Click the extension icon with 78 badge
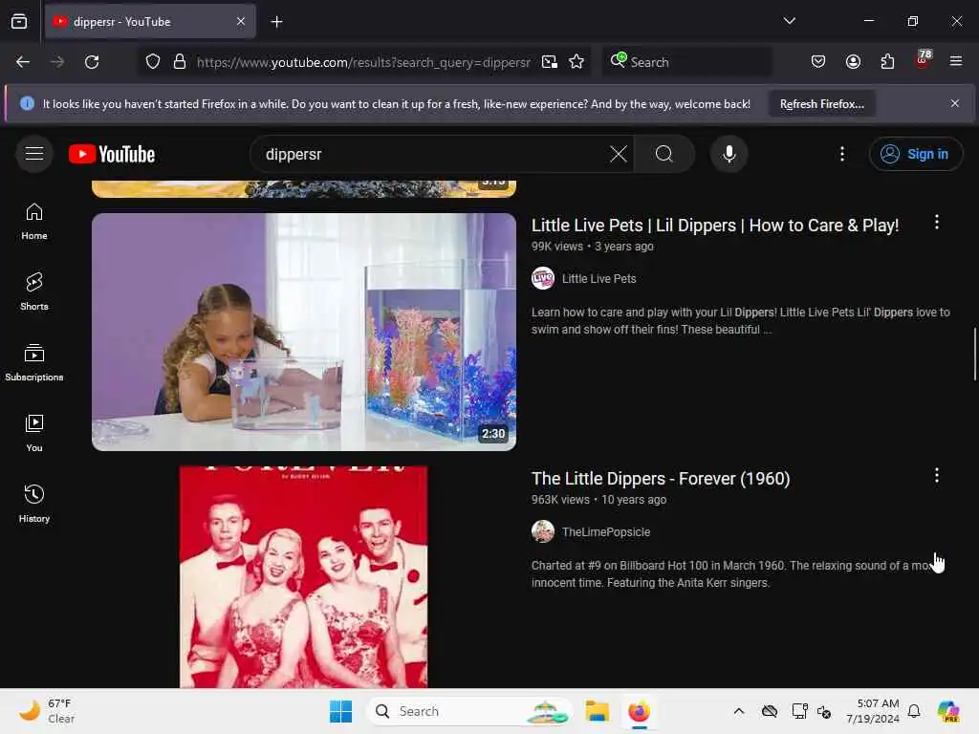The image size is (979, 734). [923, 60]
